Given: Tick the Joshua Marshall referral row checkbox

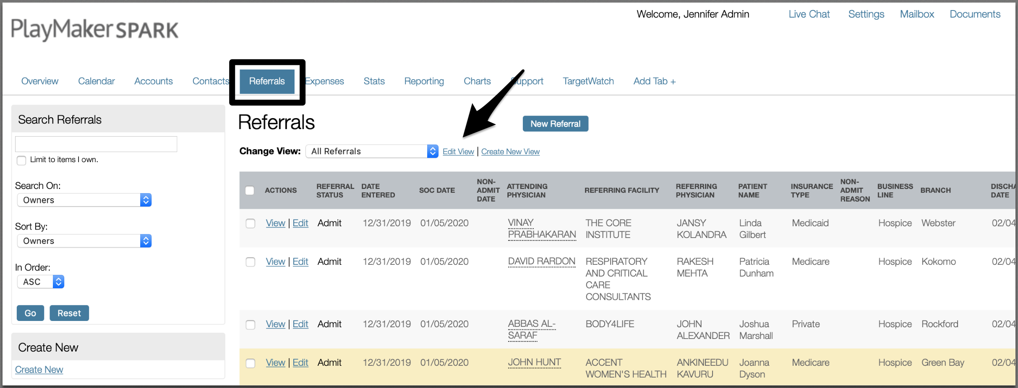Looking at the screenshot, I should click(x=251, y=325).
